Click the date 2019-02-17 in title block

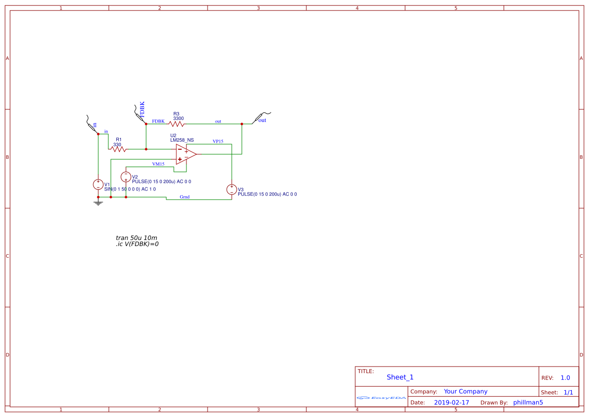[451, 402]
